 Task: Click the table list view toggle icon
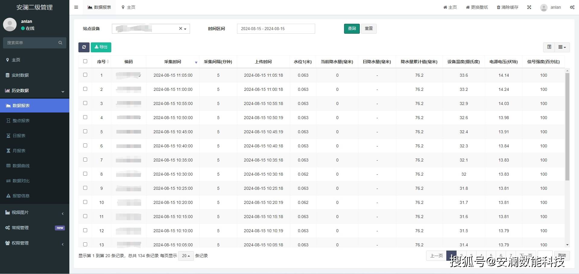(x=549, y=47)
